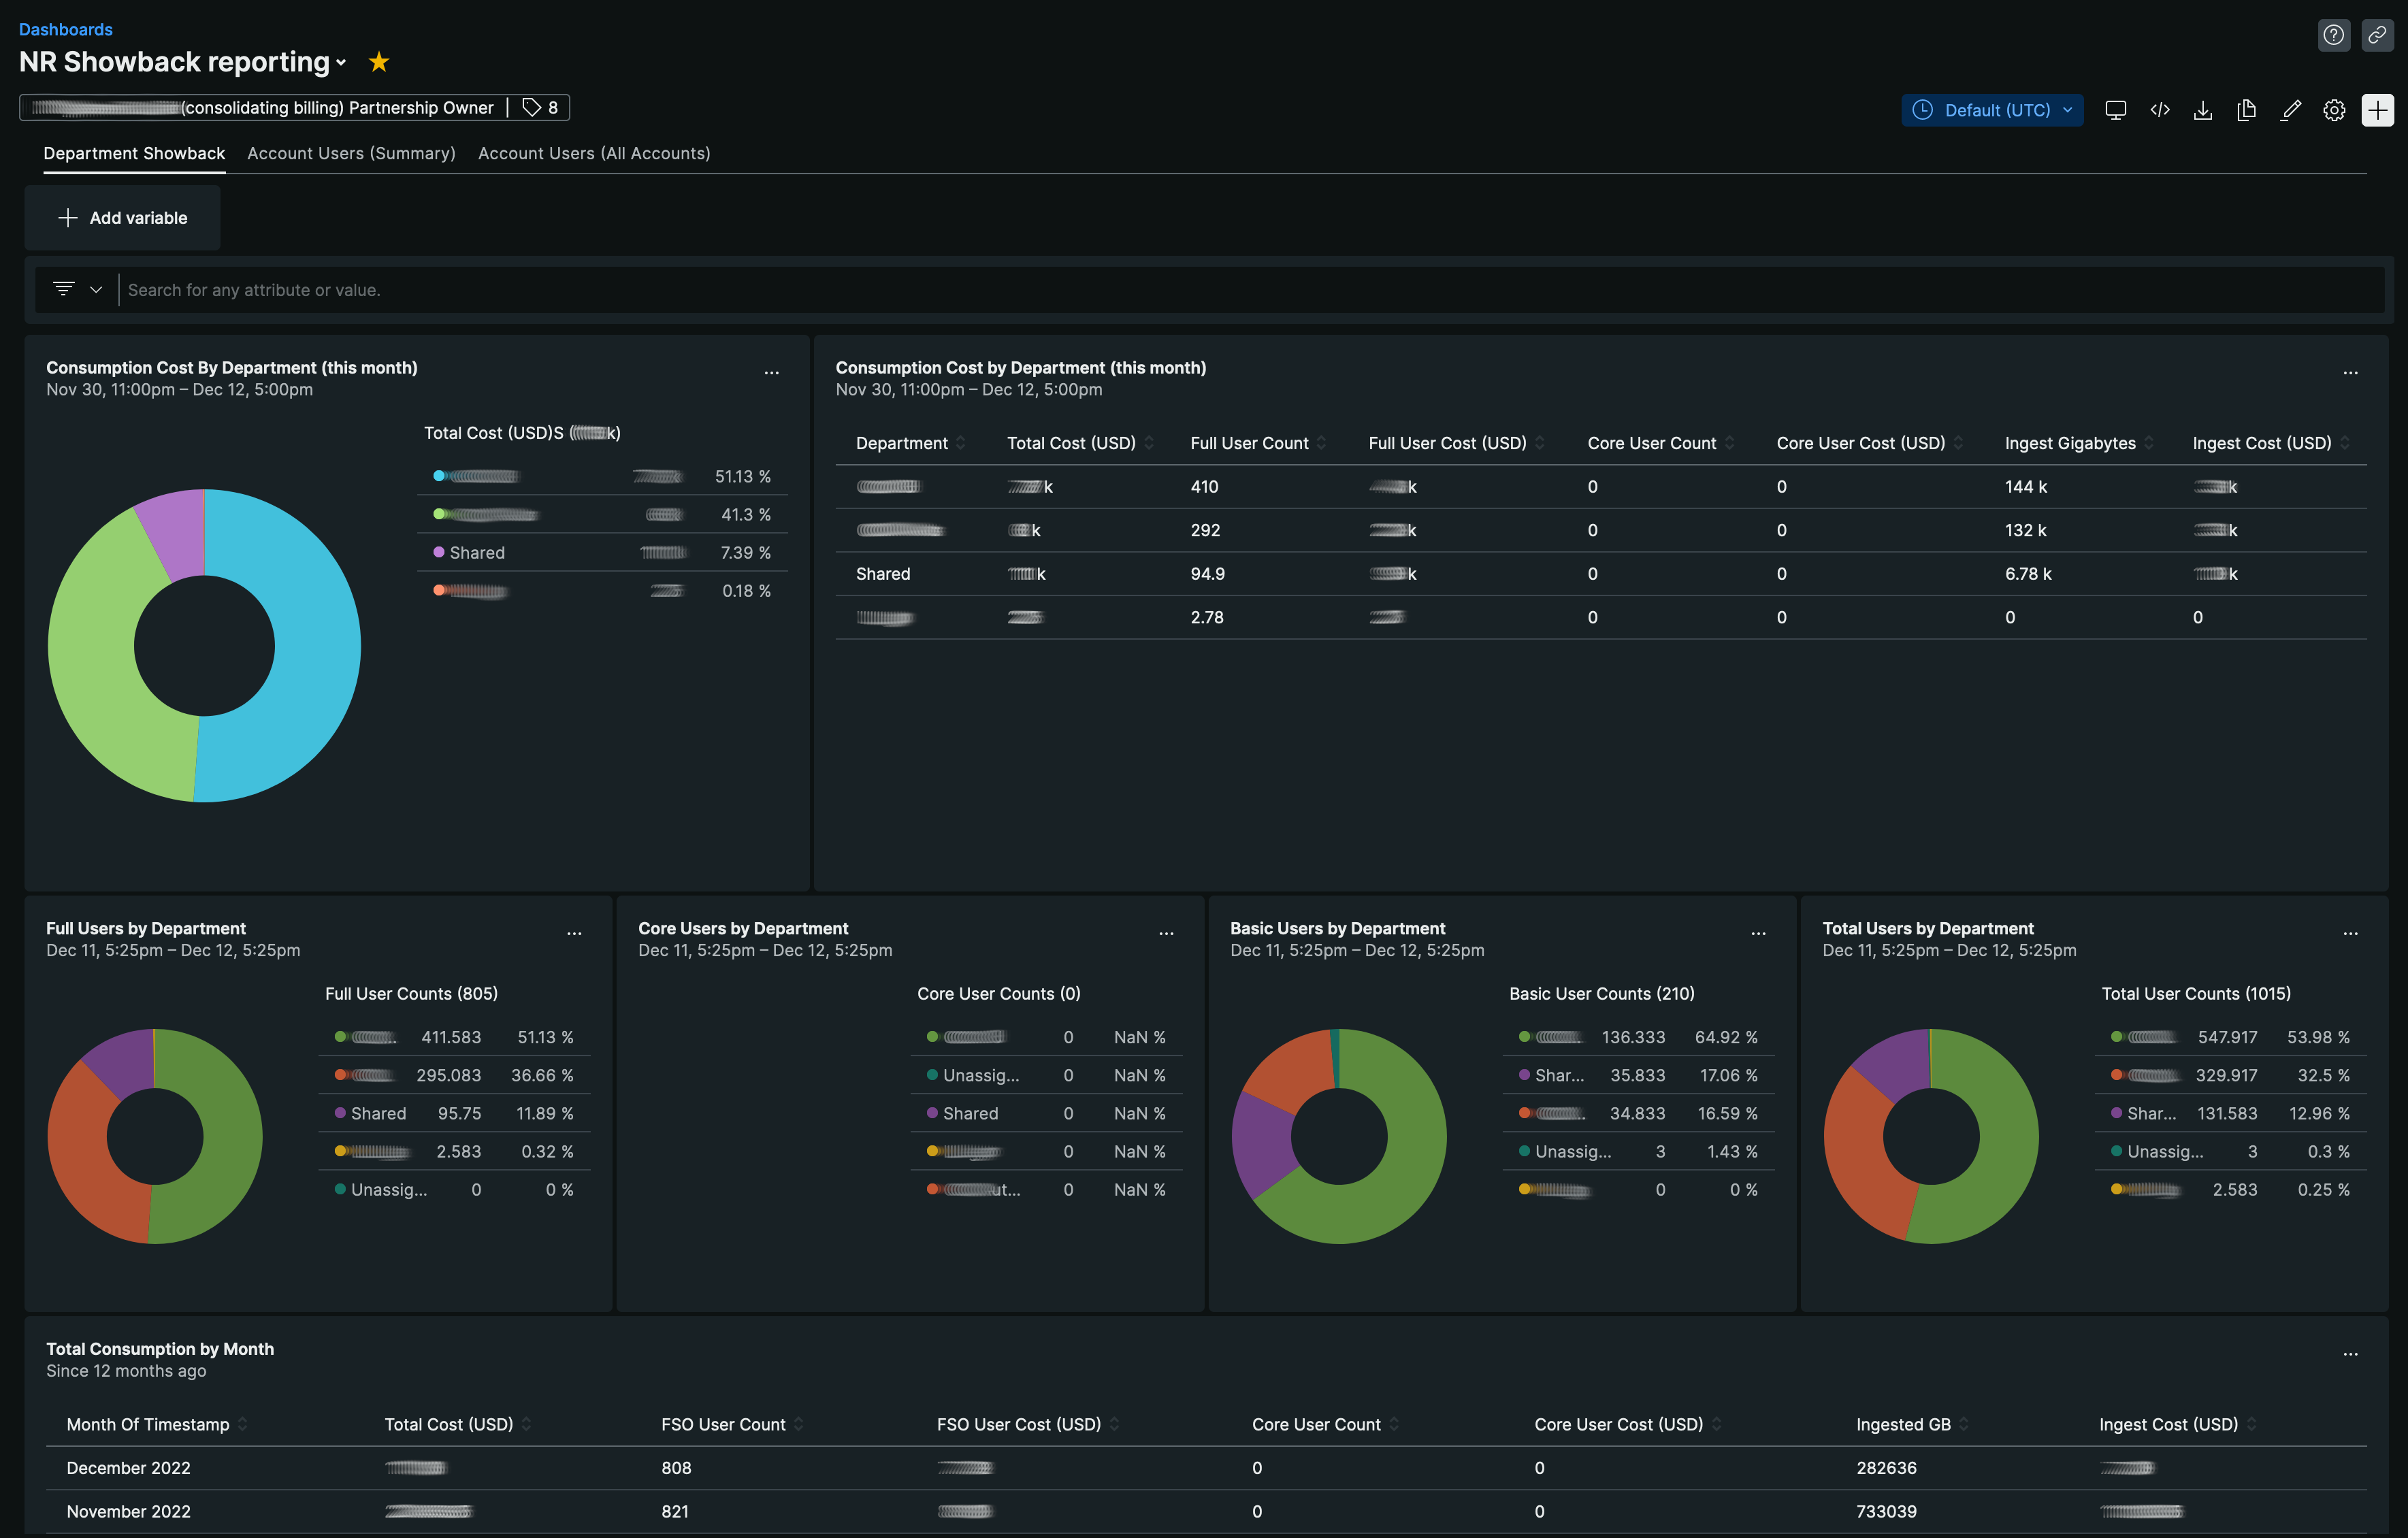
Task: Click the Add variable button
Action: [x=123, y=218]
